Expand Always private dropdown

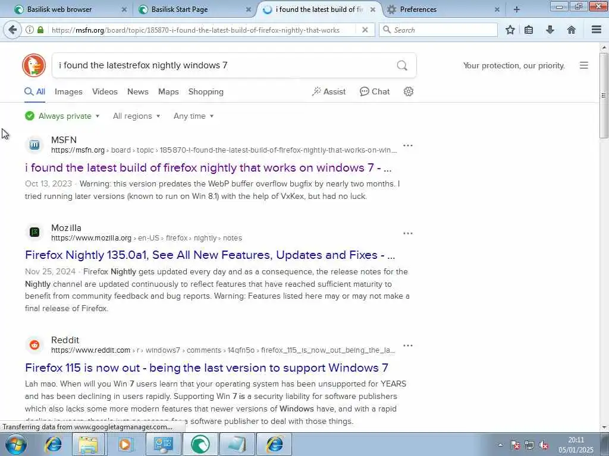point(62,116)
